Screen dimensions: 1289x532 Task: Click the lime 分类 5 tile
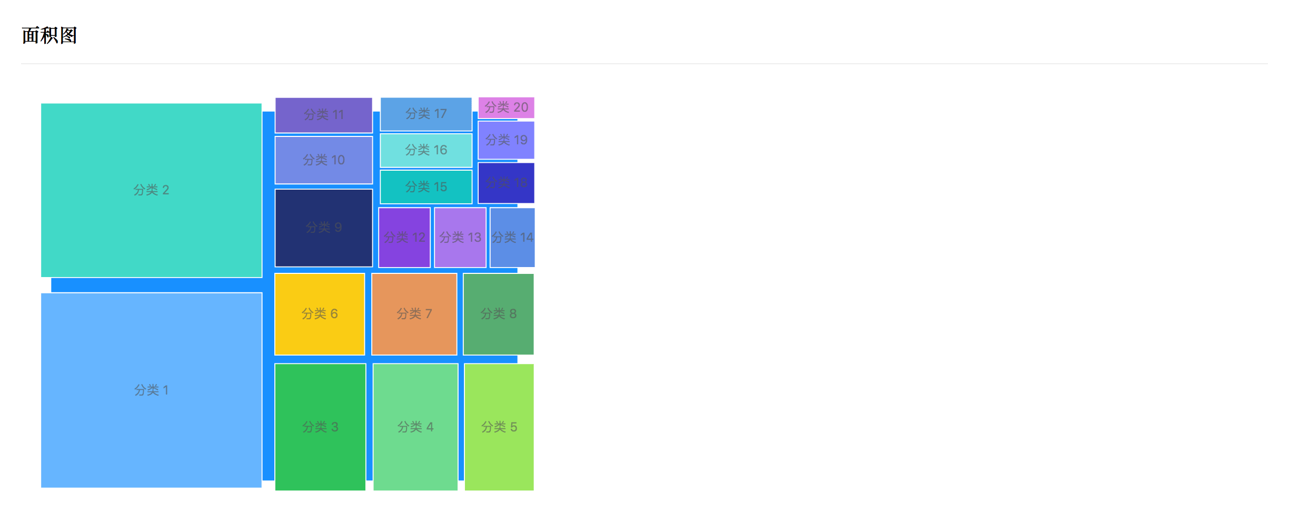coord(499,427)
